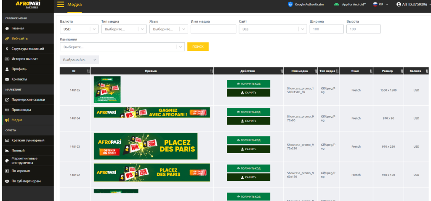Screen dimensions: 431x201
Task: Click Скачать for ID 148105
Action: point(248,93)
